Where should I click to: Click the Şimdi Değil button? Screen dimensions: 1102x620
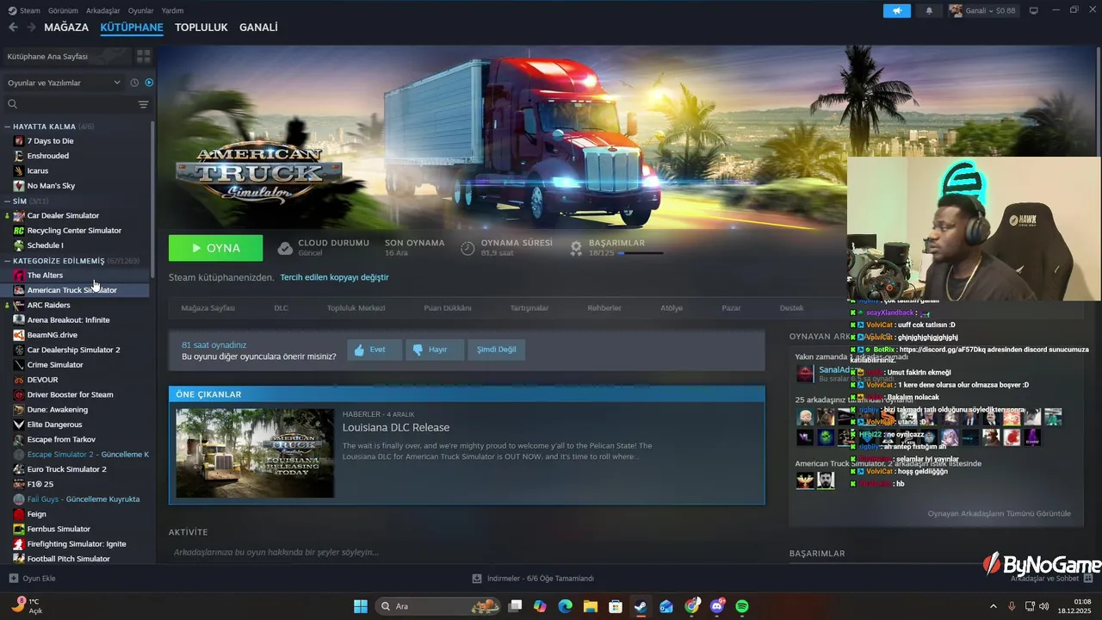496,350
